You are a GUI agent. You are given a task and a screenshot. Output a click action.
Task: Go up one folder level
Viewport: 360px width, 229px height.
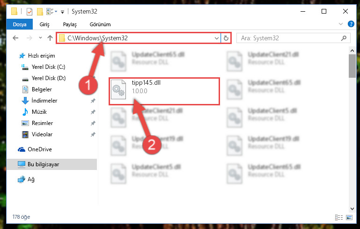pos(50,38)
